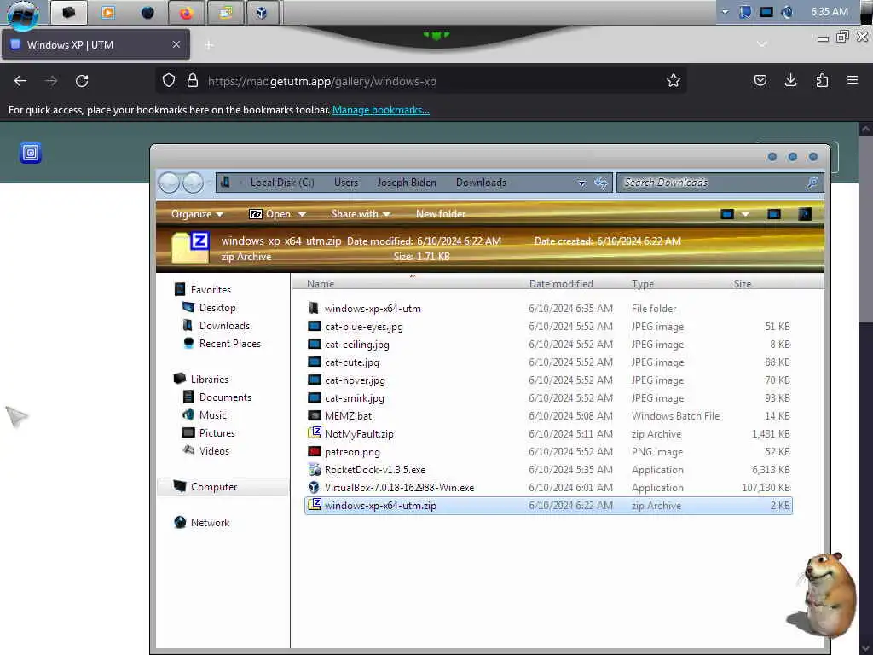Go to Joseph Biden breadcrumb

tap(407, 183)
